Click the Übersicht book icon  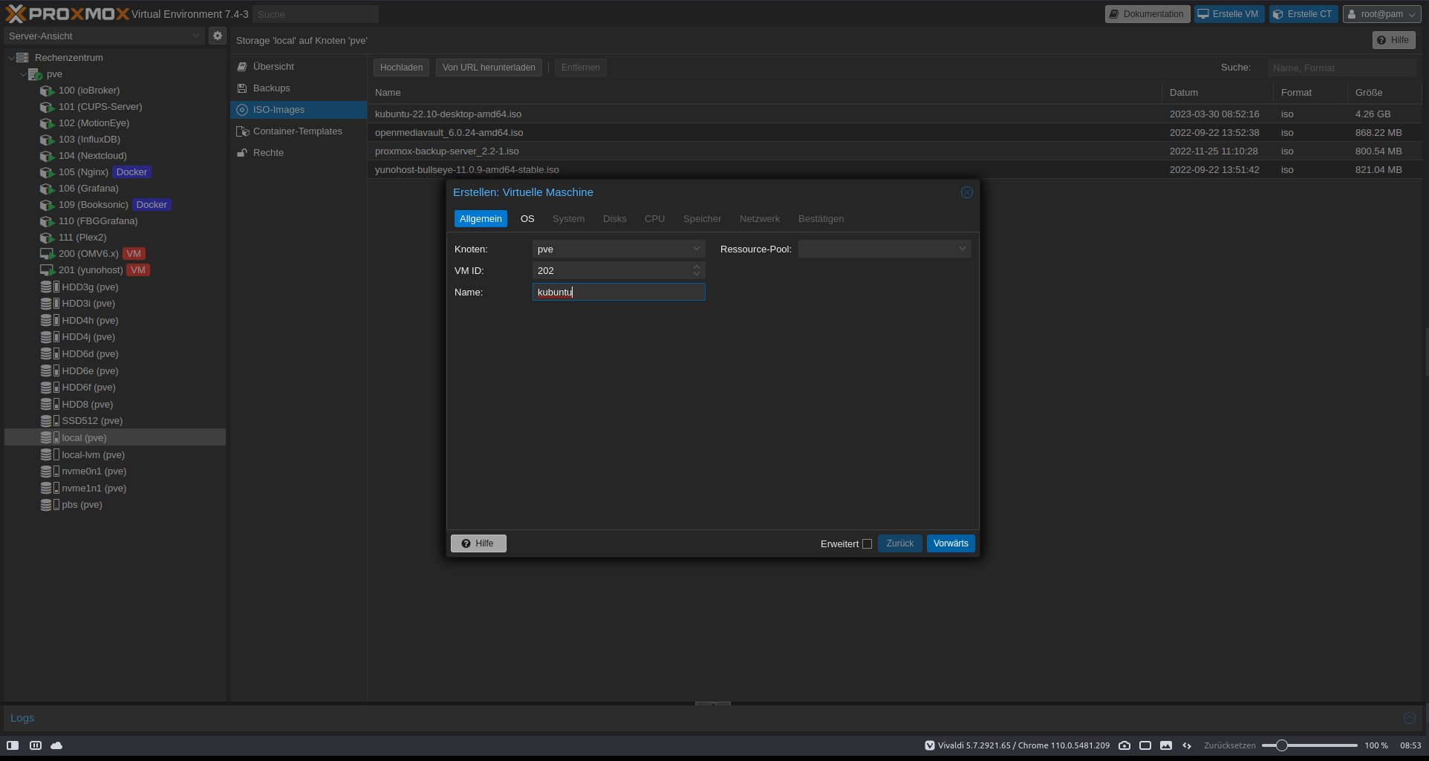tap(242, 67)
